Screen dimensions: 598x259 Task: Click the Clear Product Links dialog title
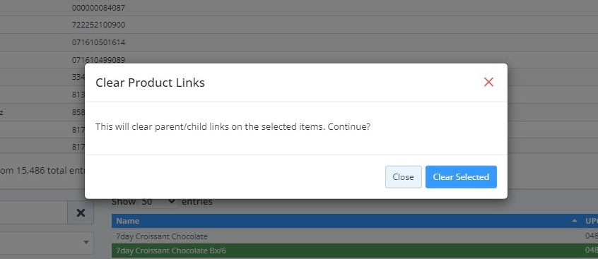[150, 83]
